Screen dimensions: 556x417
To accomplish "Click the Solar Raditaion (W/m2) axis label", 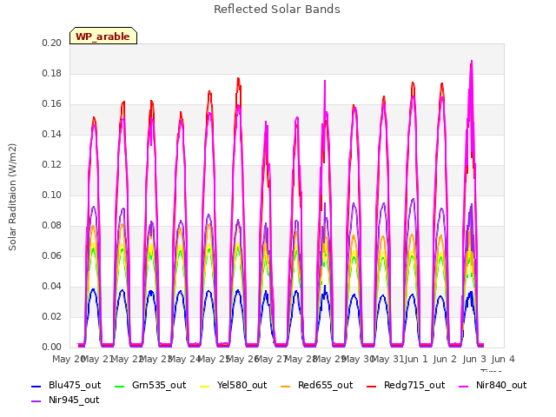I will [12, 197].
